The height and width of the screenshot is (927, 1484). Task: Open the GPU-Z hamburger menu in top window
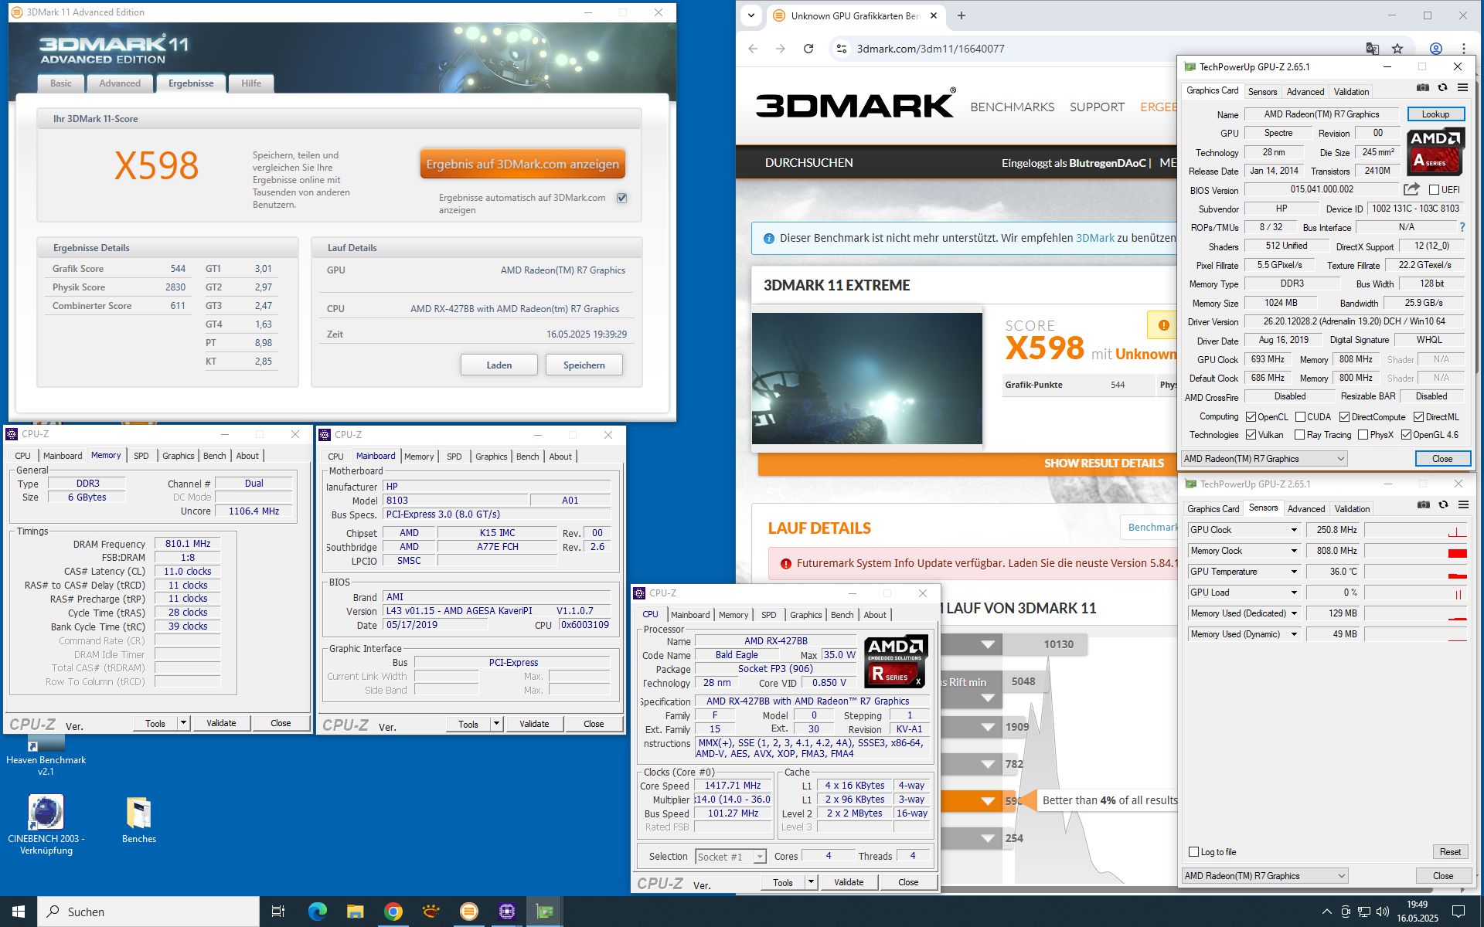[1462, 88]
